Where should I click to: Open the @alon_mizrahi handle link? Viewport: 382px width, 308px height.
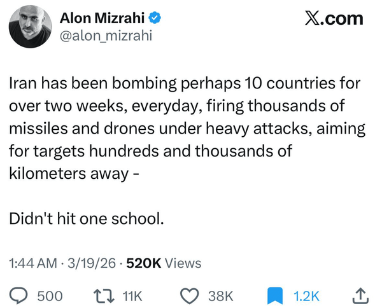point(105,37)
